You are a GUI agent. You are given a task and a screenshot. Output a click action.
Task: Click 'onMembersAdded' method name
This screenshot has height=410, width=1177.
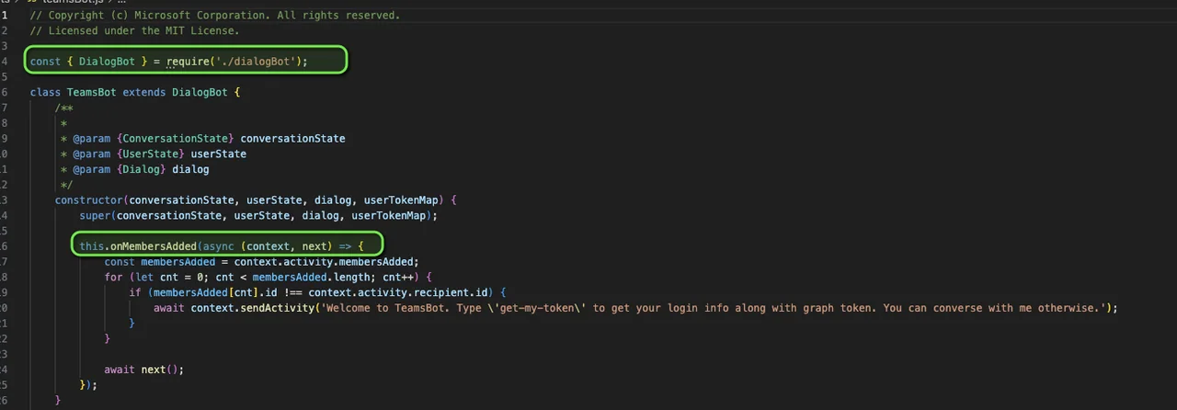[153, 246]
